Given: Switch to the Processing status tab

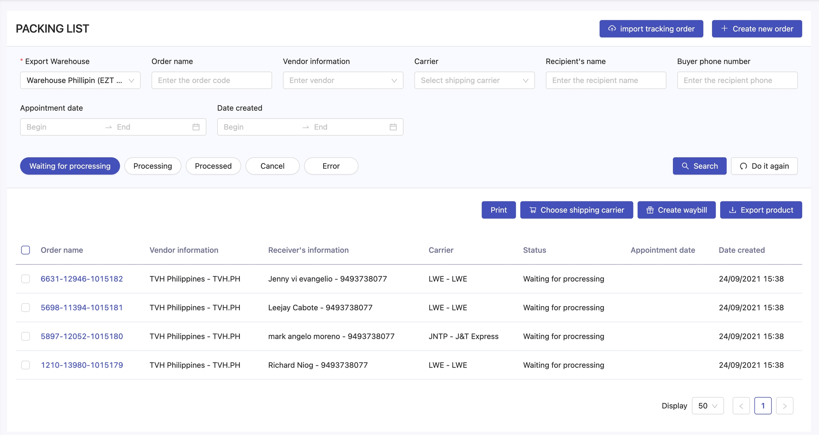Looking at the screenshot, I should coord(152,166).
